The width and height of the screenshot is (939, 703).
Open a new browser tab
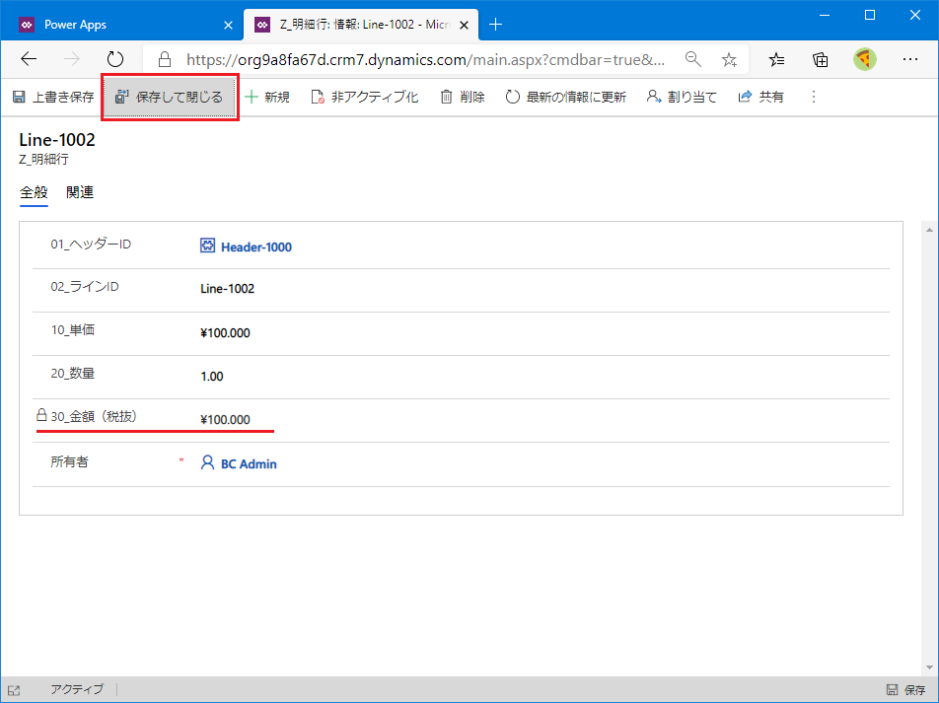[495, 25]
